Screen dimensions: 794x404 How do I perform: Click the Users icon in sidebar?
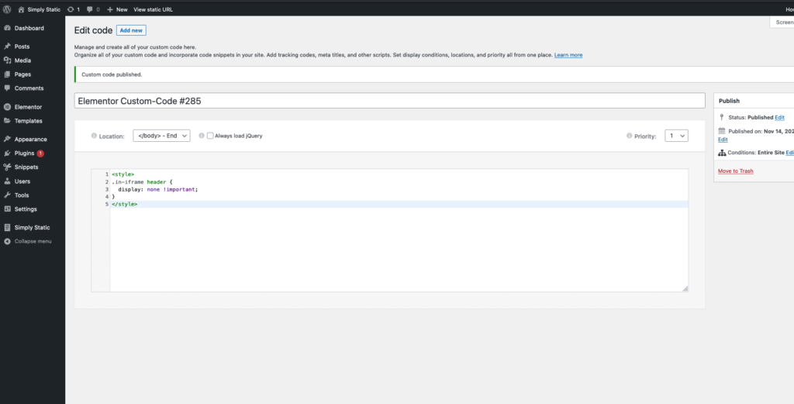(7, 181)
